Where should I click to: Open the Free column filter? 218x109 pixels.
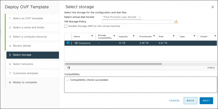pyautogui.click(x=174, y=36)
